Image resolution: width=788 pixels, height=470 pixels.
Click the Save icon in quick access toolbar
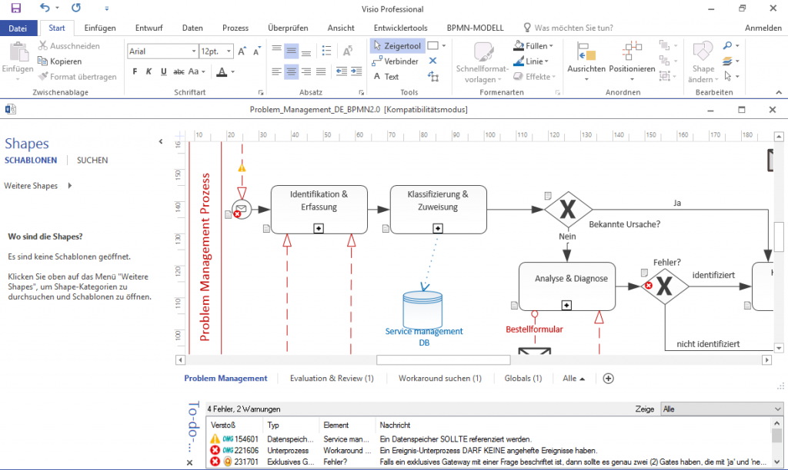coord(16,8)
